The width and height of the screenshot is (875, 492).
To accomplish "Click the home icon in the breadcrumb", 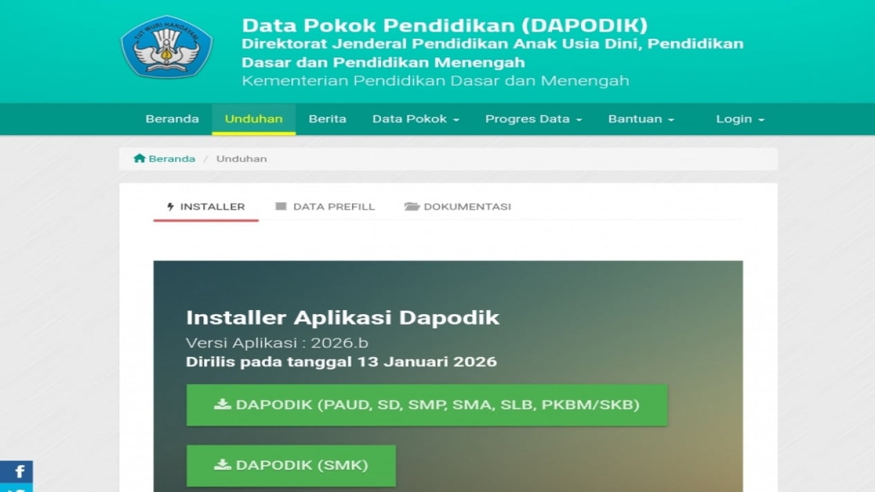I will pos(139,158).
